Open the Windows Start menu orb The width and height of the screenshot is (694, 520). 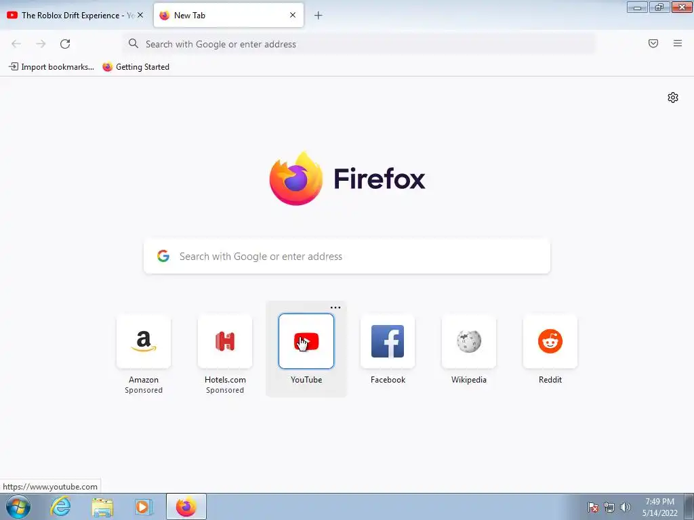point(18,506)
